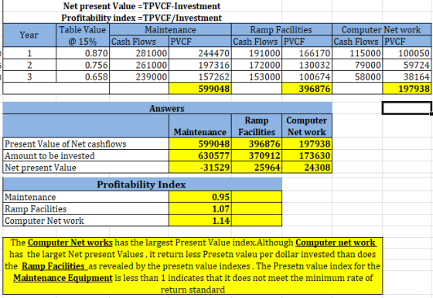This screenshot has height=298, width=433.
Task: Select PVCF value 157262
Action: 200,76
